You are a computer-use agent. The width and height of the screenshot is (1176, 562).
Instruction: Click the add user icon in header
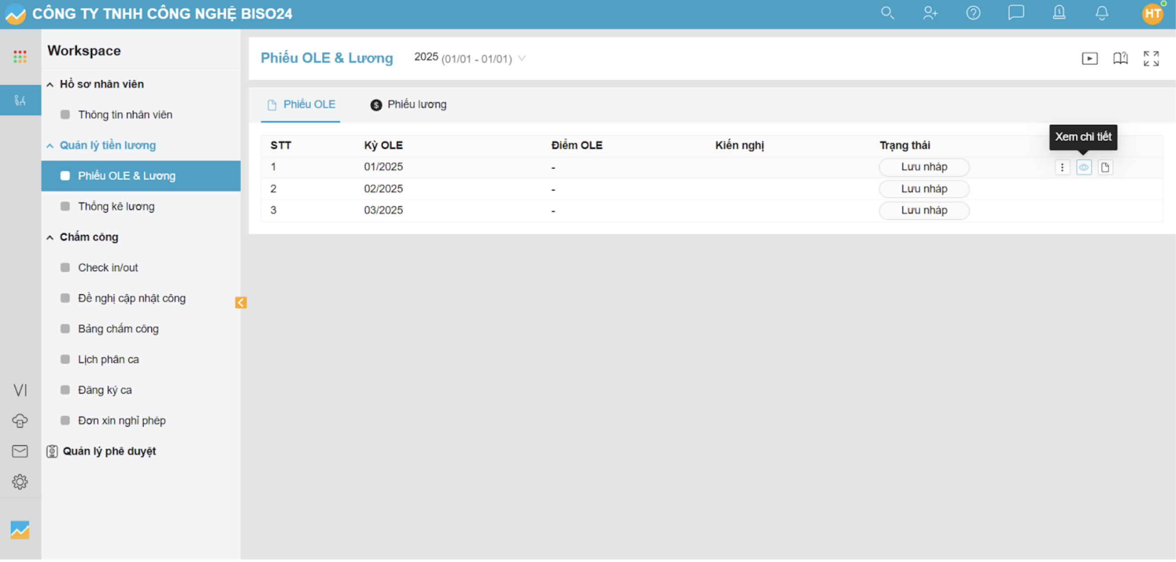(x=930, y=13)
